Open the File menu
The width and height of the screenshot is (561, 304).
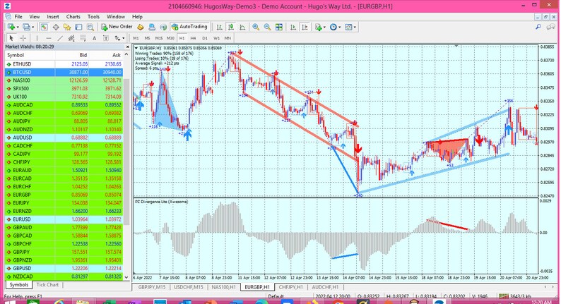pos(18,16)
